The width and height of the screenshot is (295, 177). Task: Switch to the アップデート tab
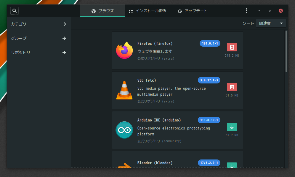192,11
